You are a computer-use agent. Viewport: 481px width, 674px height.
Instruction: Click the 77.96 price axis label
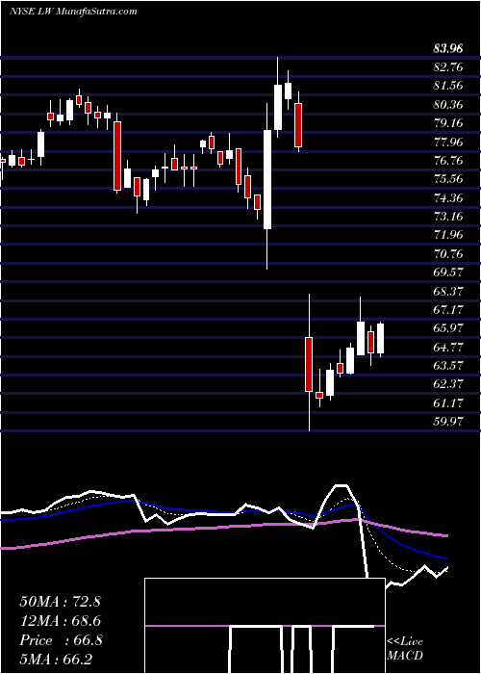(448, 142)
